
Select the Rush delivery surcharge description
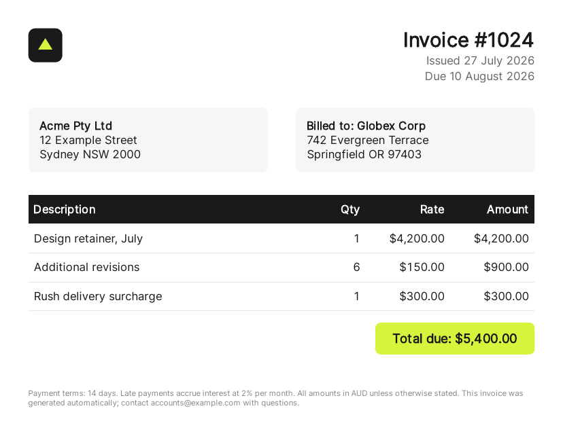pos(98,296)
